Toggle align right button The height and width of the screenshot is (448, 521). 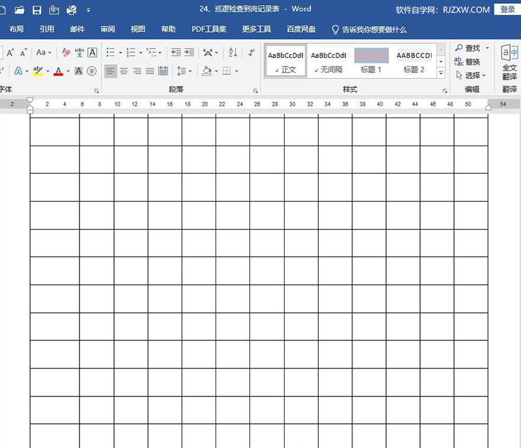(137, 71)
